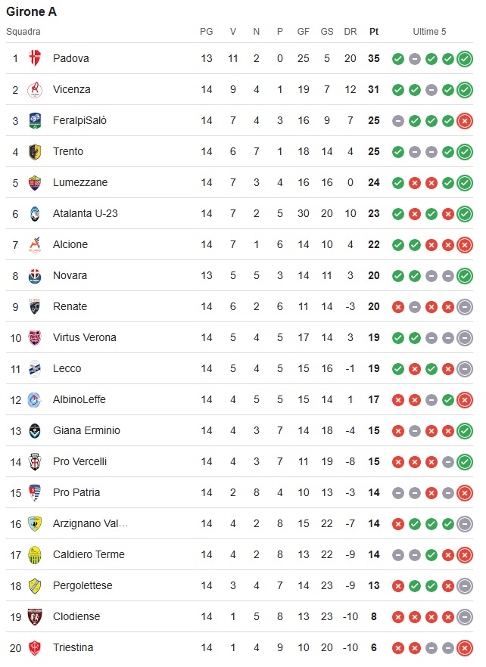486x667 pixels.
Task: Click the Triestina red crest
Action: pos(35,647)
